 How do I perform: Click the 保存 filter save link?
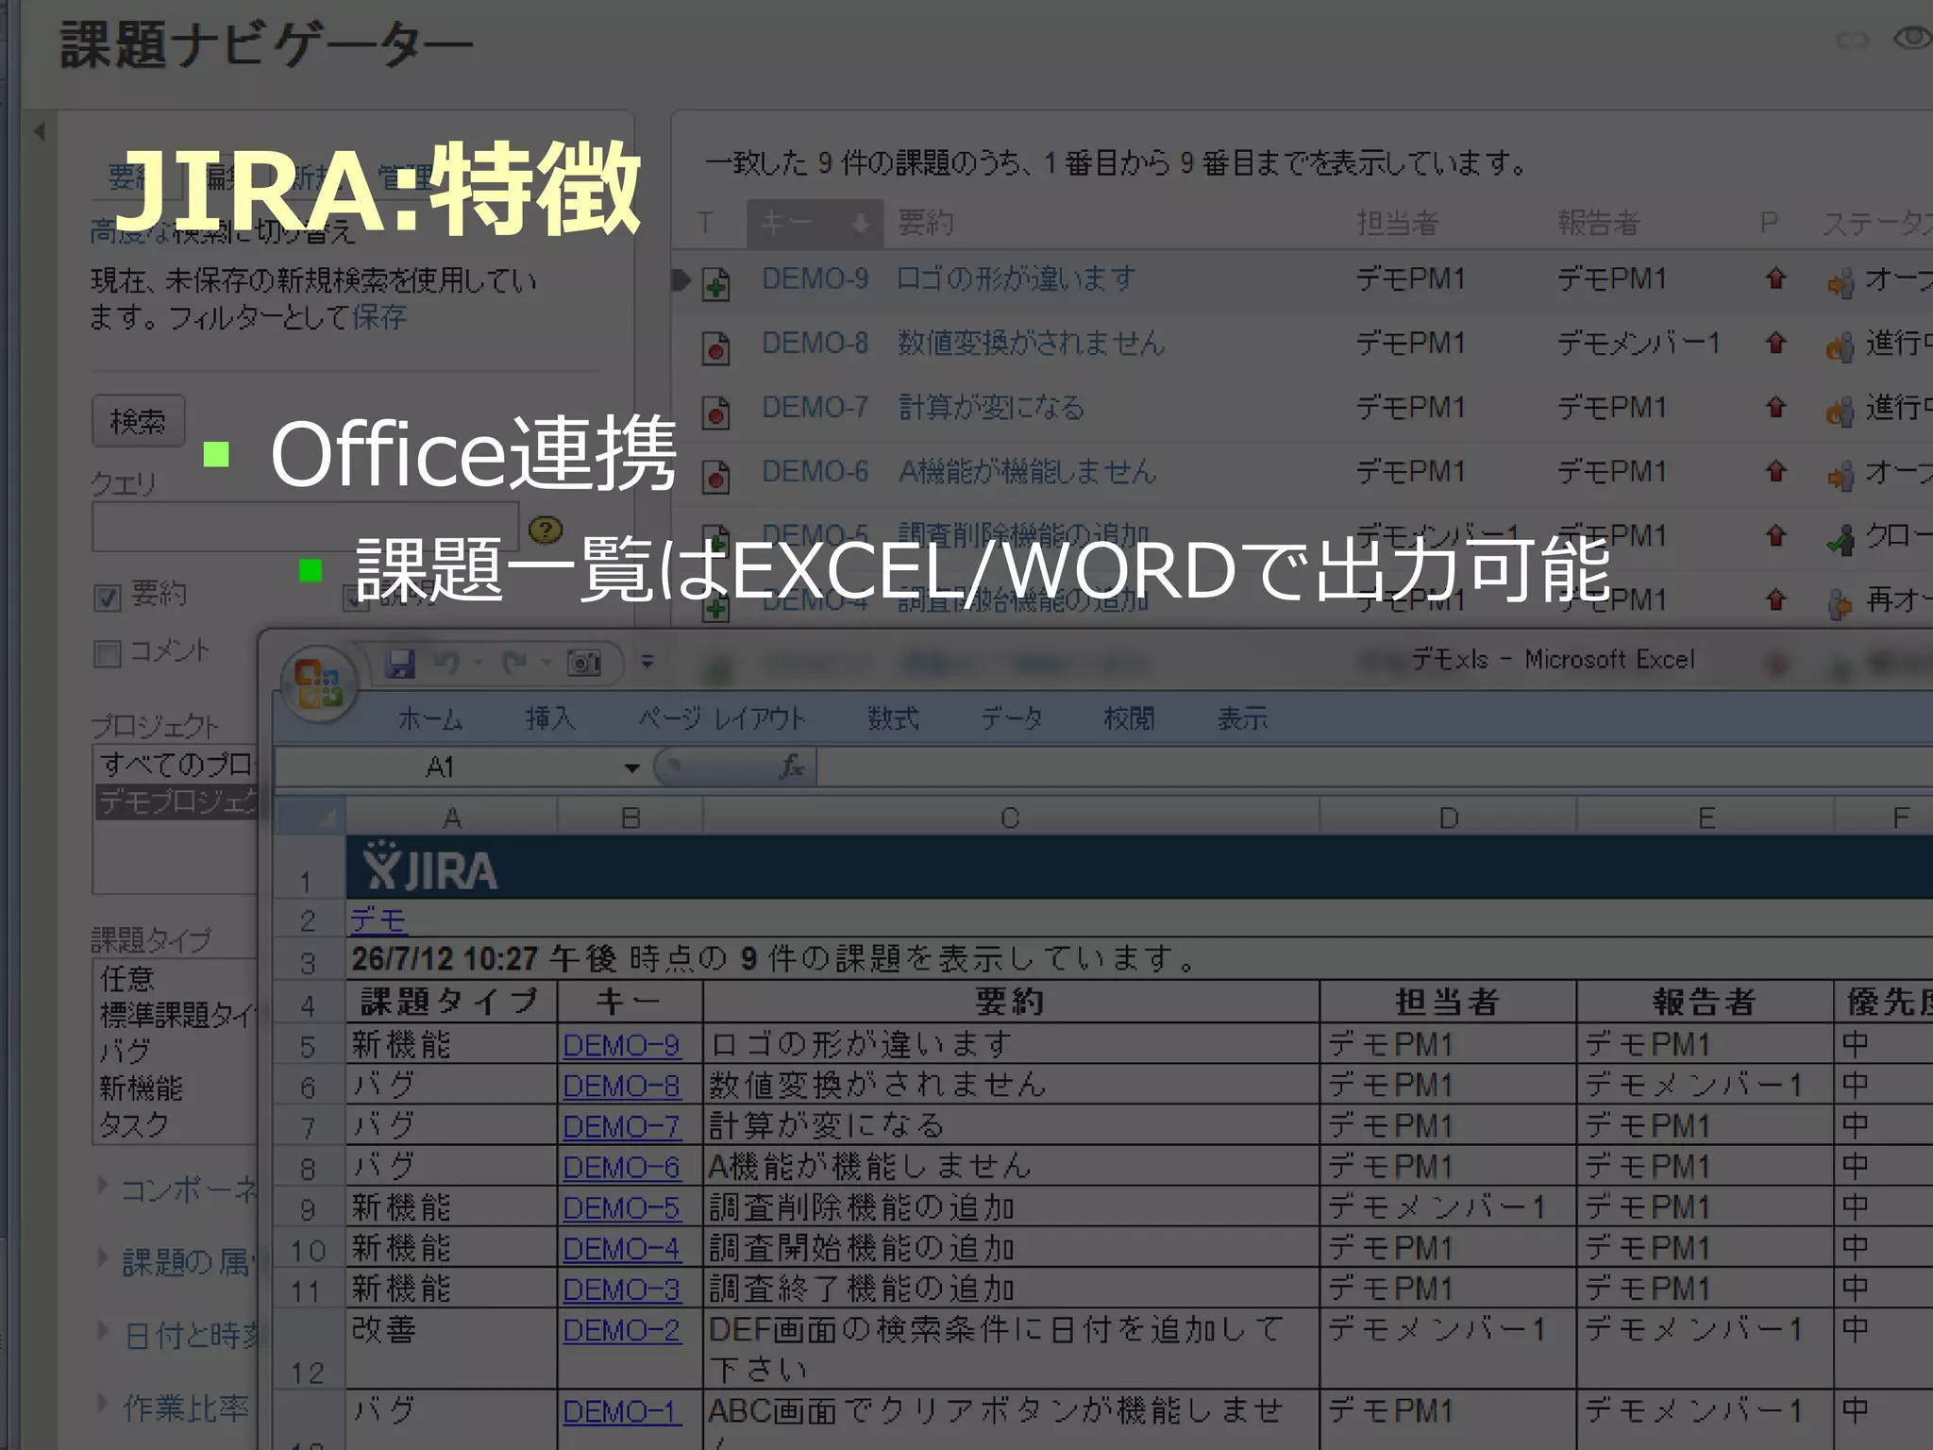click(x=379, y=317)
